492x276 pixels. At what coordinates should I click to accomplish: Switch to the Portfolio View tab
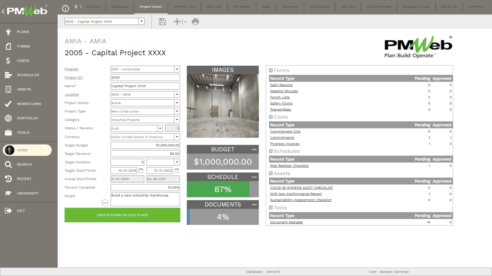[x=184, y=7]
